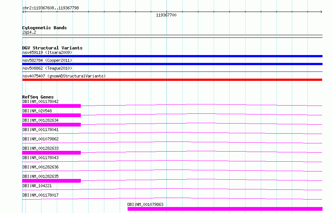Click the long magenta exon of NM_001079863
This screenshot has height=213, width=333.
(225, 209)
